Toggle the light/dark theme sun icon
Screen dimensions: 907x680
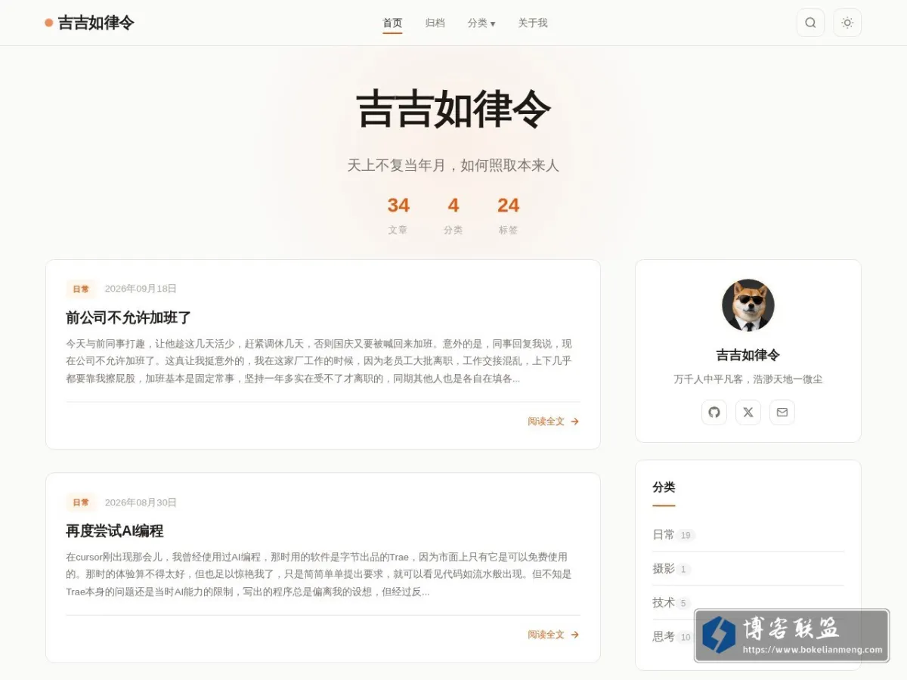pos(847,23)
